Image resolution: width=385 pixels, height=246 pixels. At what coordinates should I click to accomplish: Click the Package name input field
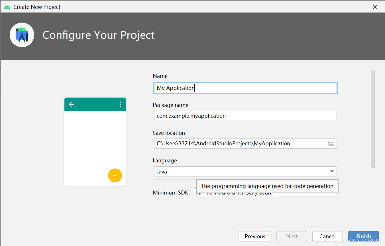[245, 116]
